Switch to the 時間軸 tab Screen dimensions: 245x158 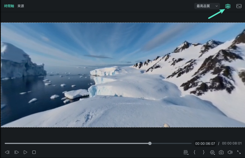(x=9, y=6)
